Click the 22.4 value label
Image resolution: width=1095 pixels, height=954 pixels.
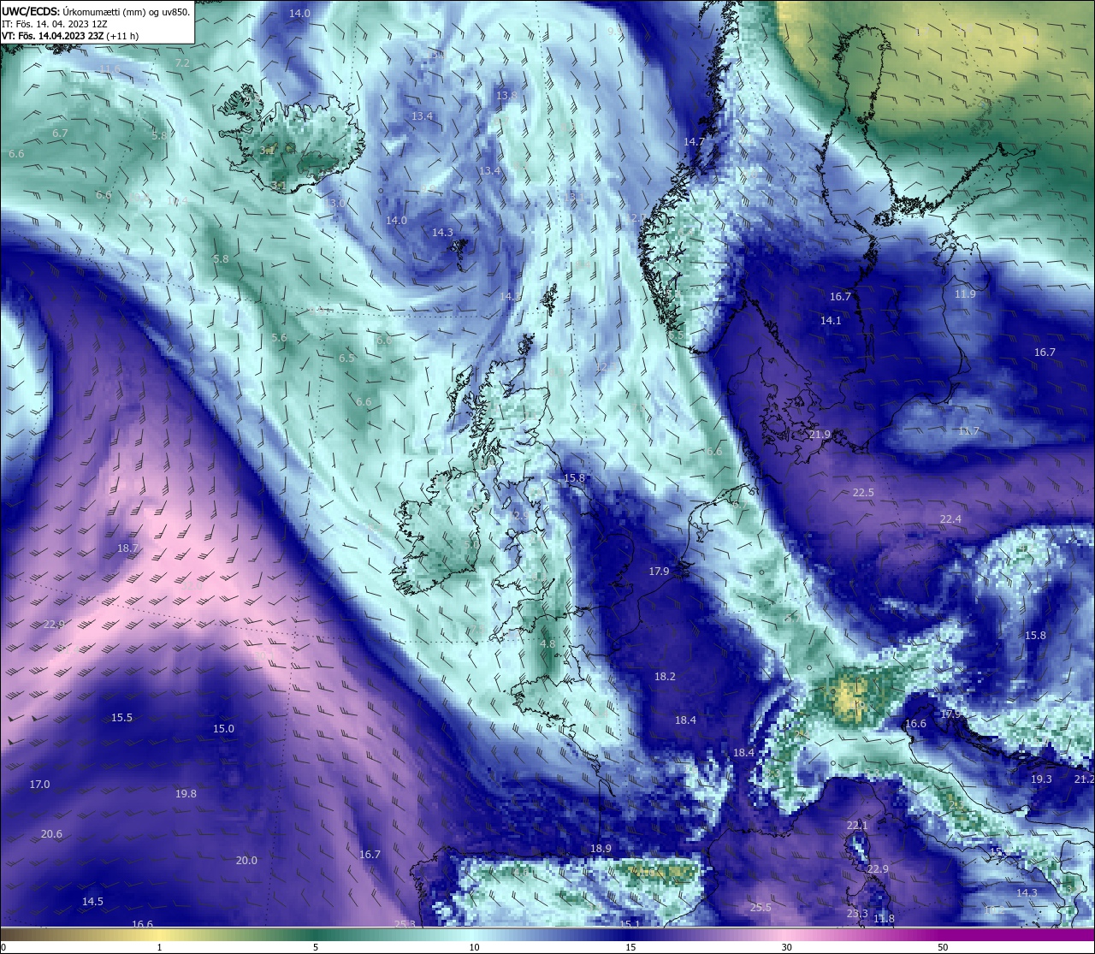(x=950, y=519)
